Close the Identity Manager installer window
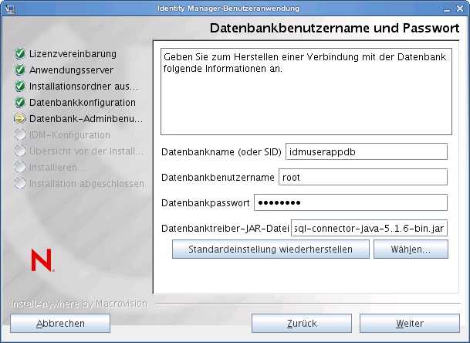Screen dimensions: 470x343 [460, 8]
